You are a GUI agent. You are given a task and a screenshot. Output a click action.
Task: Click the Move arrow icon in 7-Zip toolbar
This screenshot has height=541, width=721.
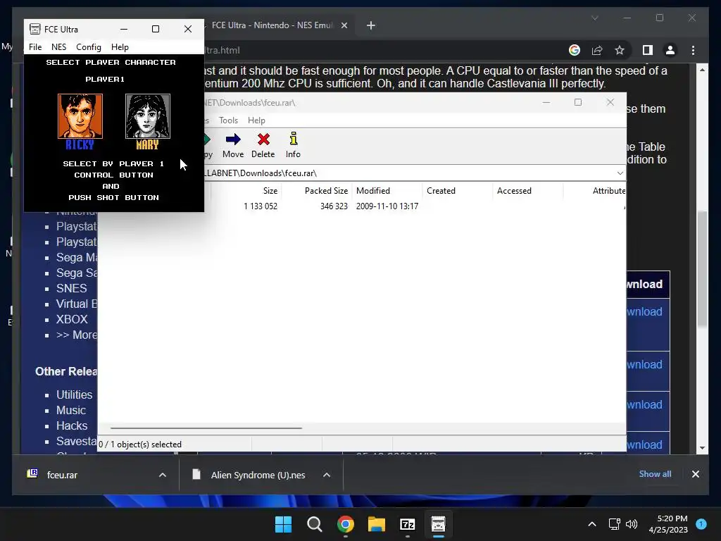point(233,139)
